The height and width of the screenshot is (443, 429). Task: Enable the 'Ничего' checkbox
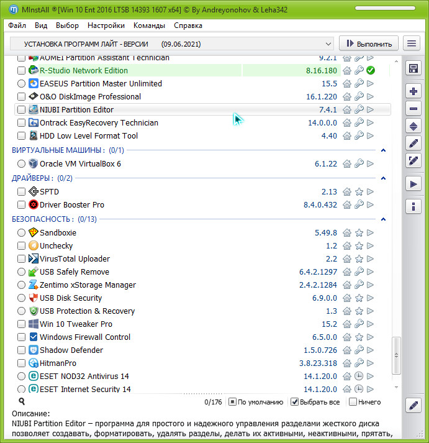coord(353,402)
